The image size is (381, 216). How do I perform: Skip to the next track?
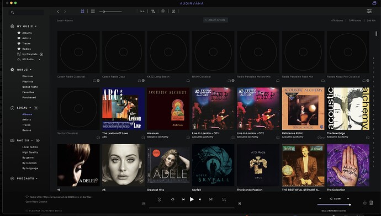200,199
